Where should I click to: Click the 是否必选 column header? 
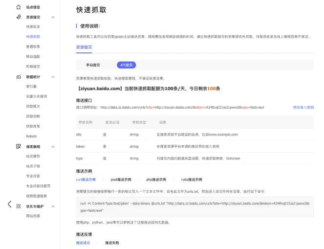pyautogui.click(x=112, y=122)
